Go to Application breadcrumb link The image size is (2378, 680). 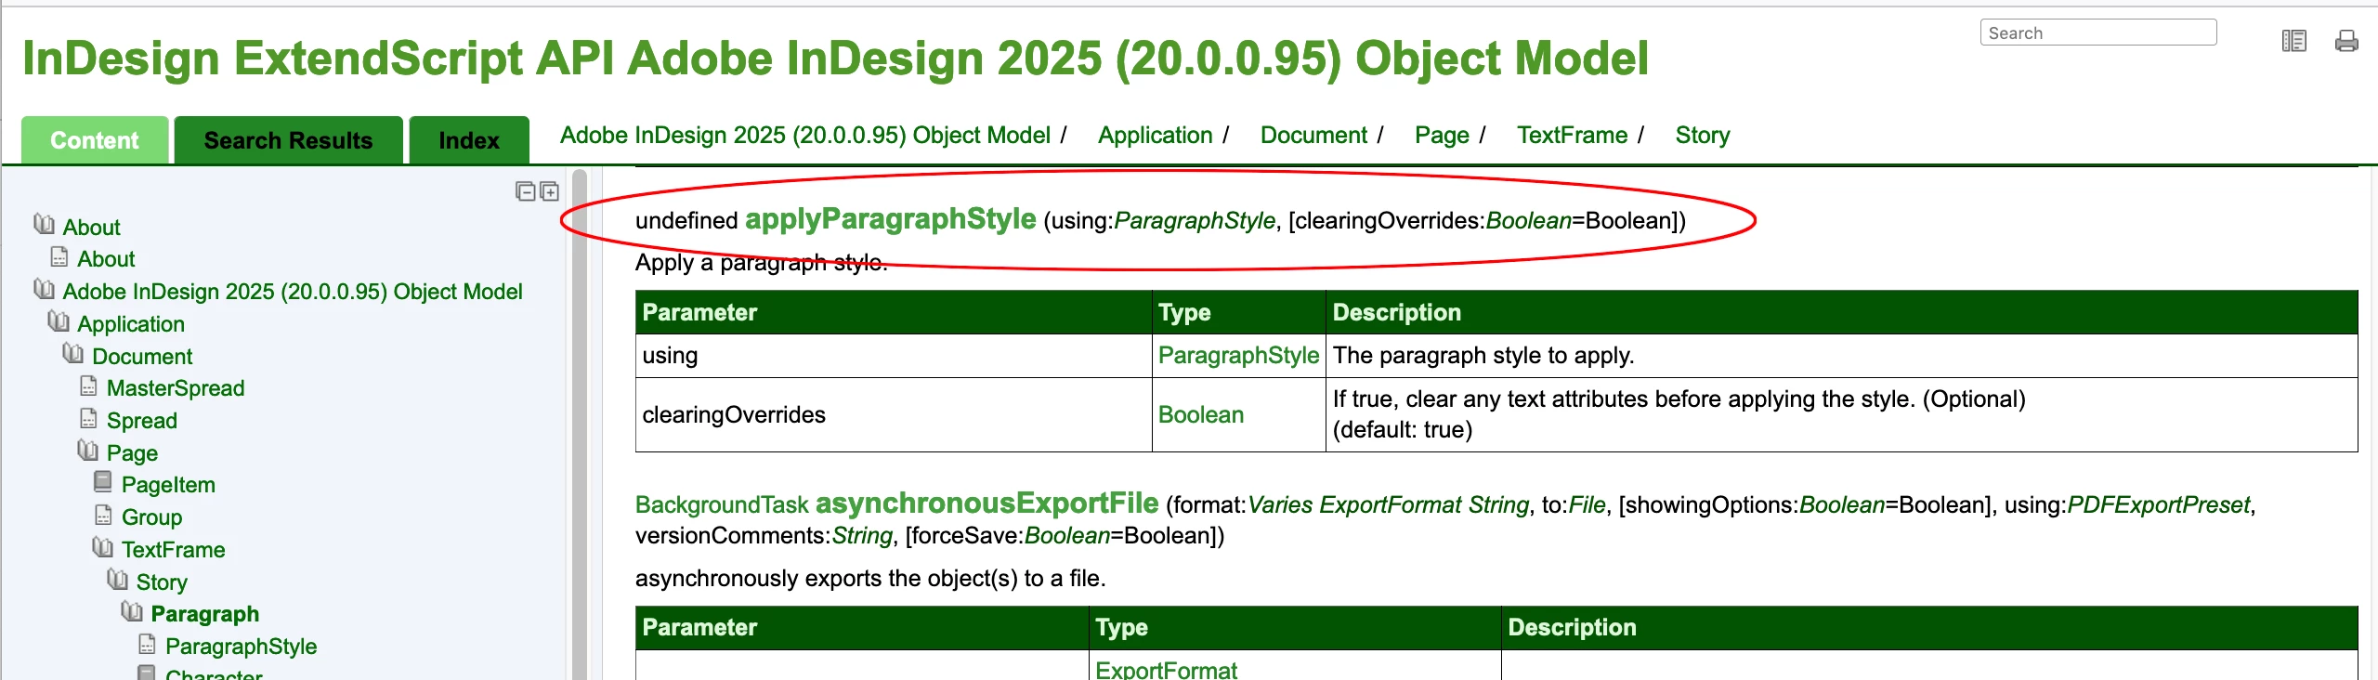click(x=1156, y=136)
